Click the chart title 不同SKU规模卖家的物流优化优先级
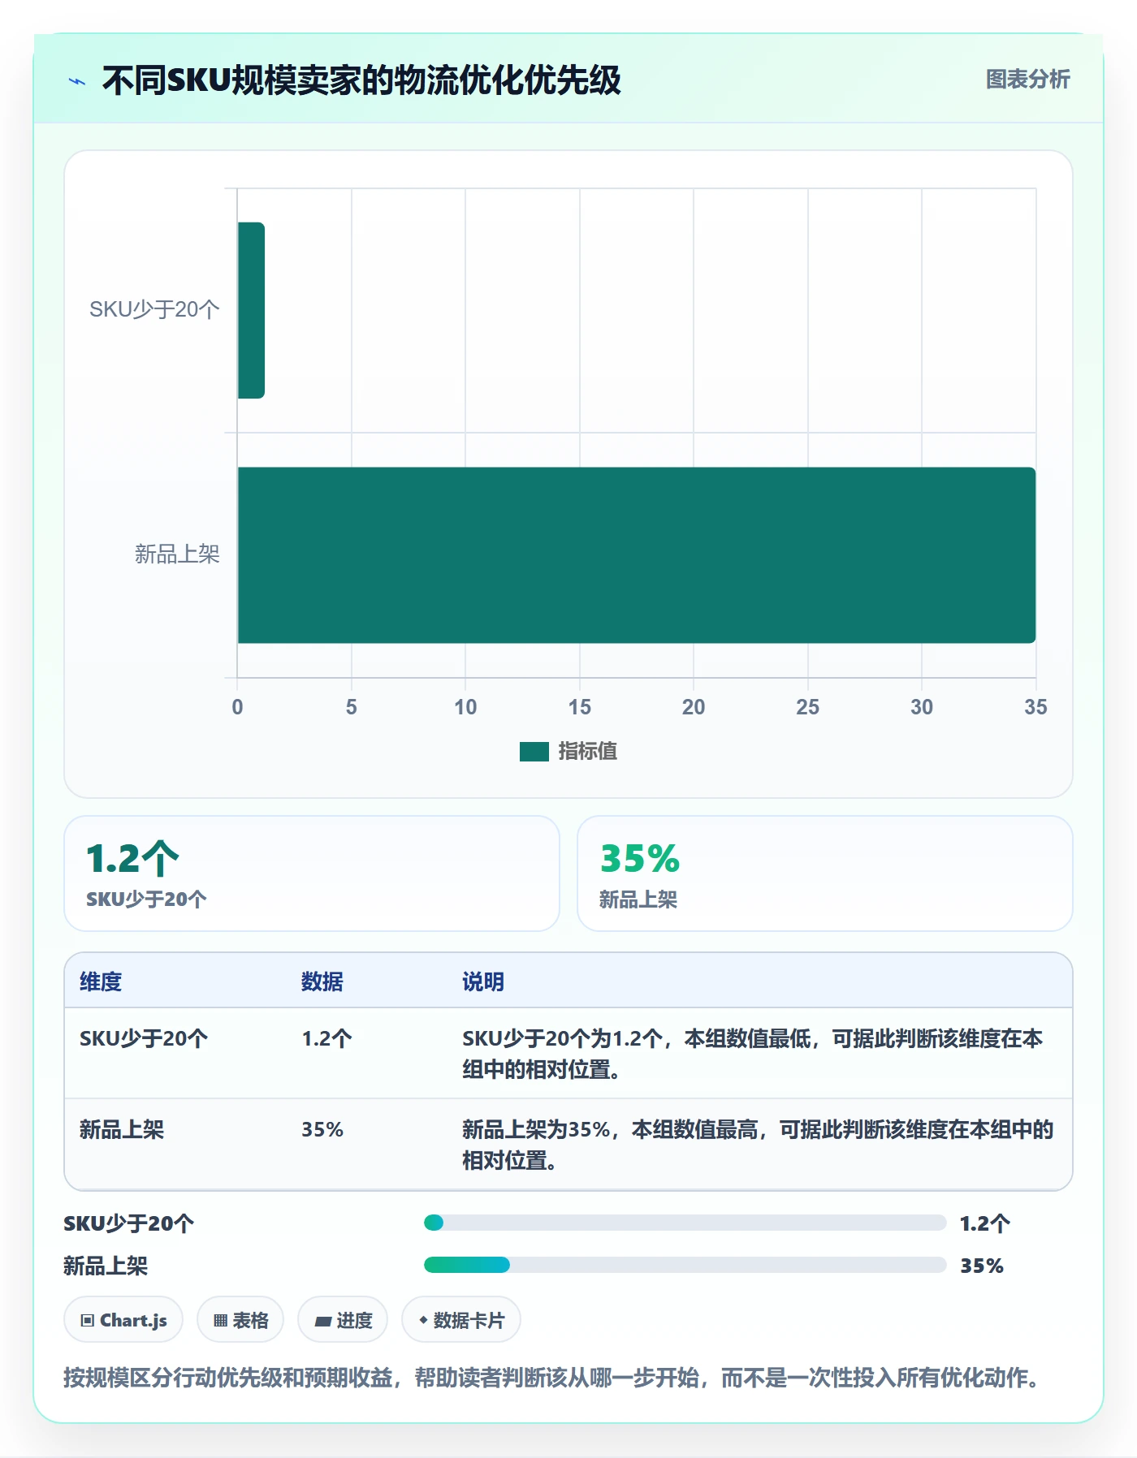1137x1458 pixels. coord(361,80)
